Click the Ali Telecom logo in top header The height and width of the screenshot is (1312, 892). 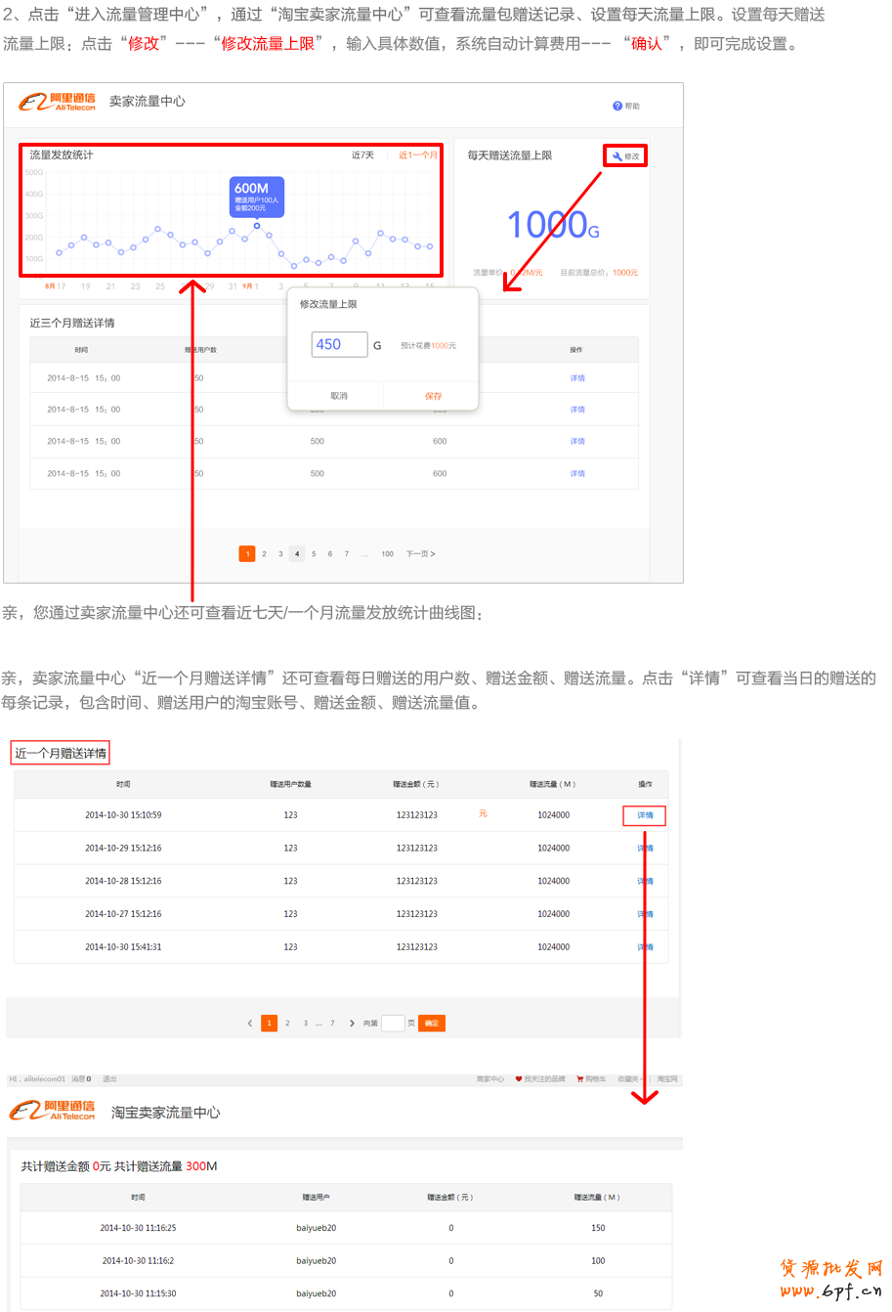pos(59,102)
